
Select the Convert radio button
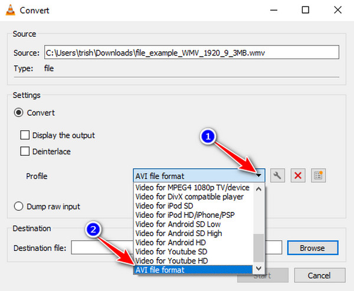(18, 113)
